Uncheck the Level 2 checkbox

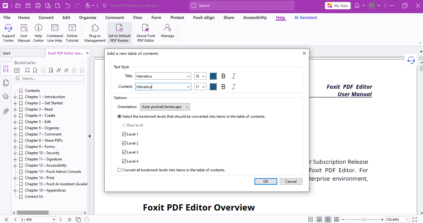pos(124,143)
